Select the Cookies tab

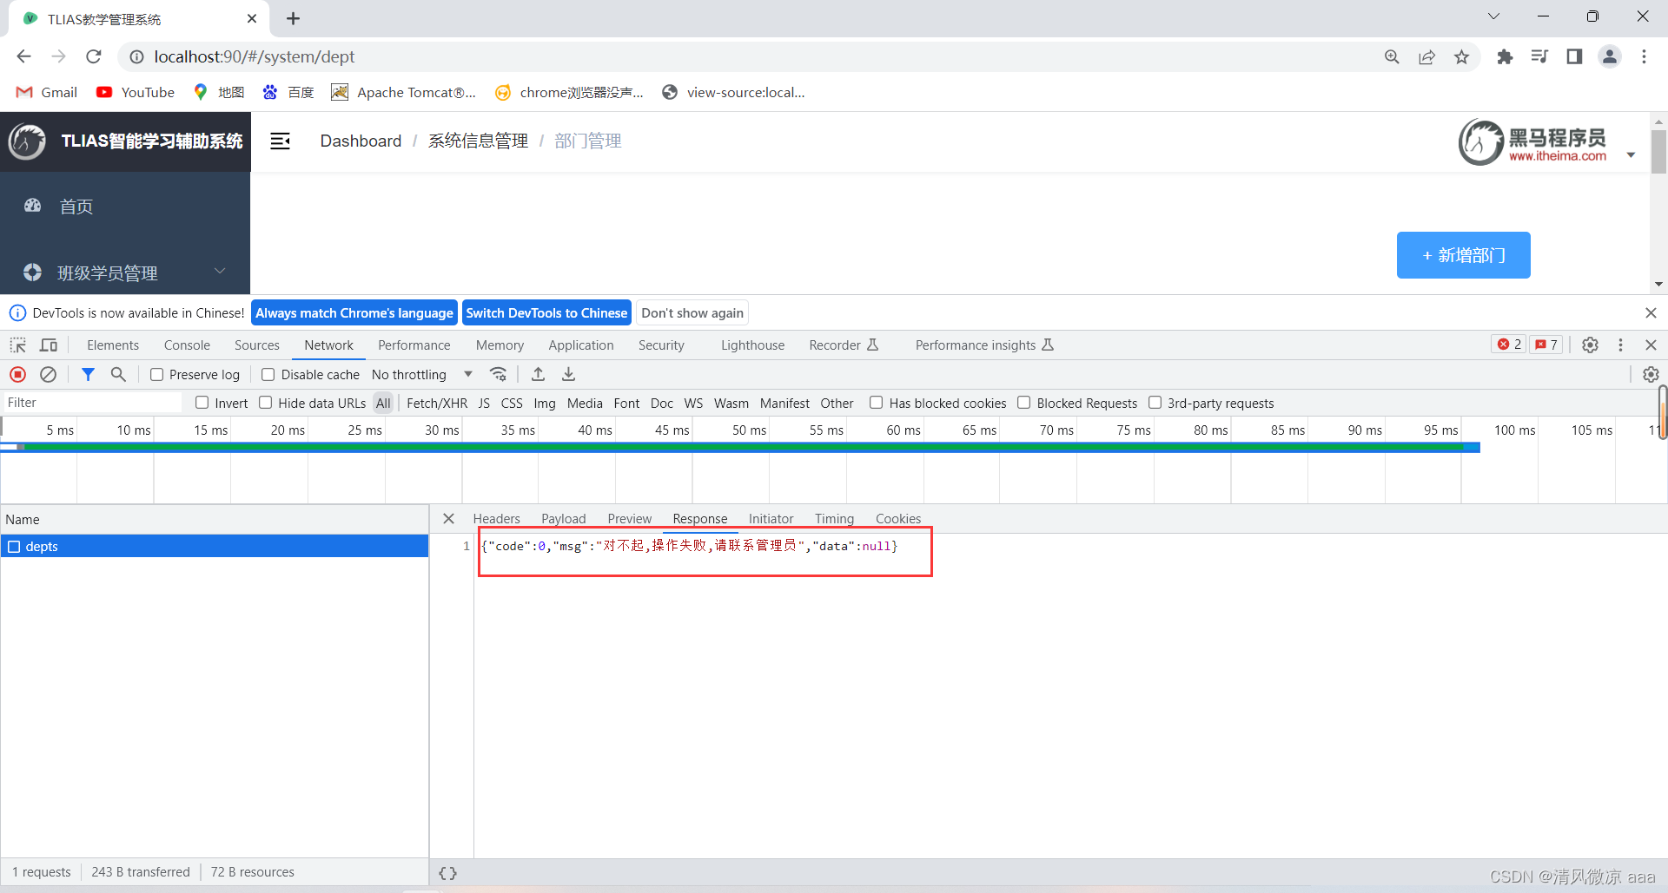(897, 518)
